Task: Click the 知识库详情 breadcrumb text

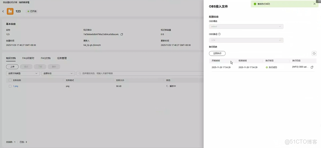Action: (x=24, y=2)
